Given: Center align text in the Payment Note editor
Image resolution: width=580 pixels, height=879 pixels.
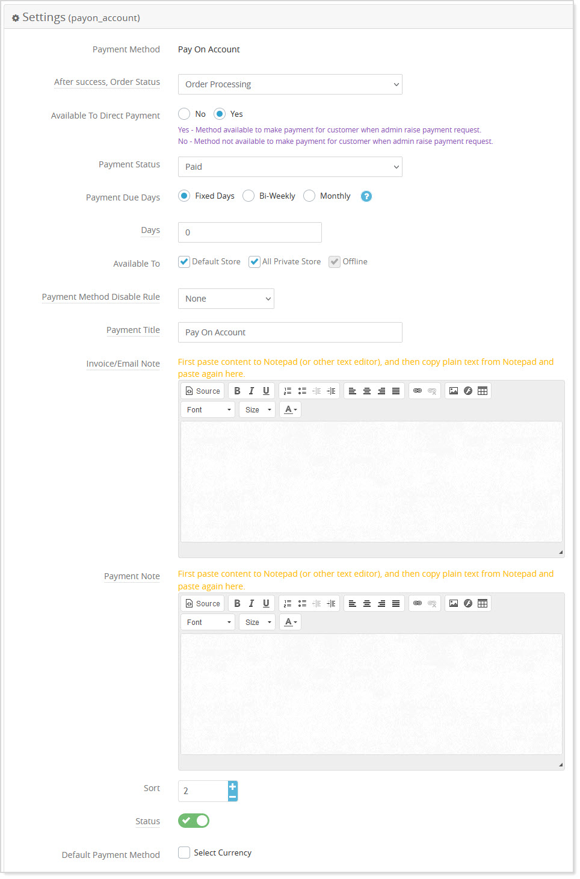Looking at the screenshot, I should click(x=367, y=603).
